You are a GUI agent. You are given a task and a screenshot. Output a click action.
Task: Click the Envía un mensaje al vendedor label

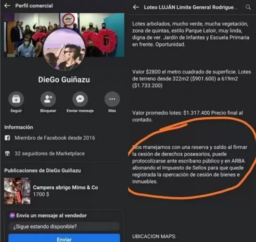52,215
